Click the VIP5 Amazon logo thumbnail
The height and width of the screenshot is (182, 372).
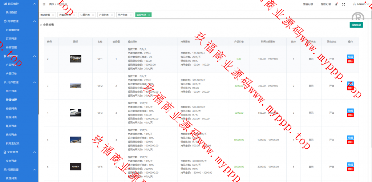pos(76,167)
